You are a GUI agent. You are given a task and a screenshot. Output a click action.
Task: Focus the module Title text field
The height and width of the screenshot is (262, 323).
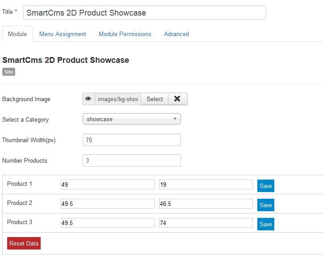click(144, 12)
